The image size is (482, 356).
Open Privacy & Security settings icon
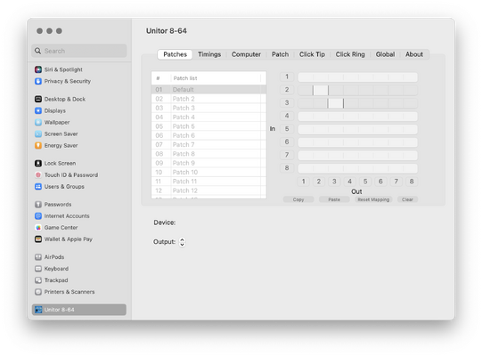38,81
